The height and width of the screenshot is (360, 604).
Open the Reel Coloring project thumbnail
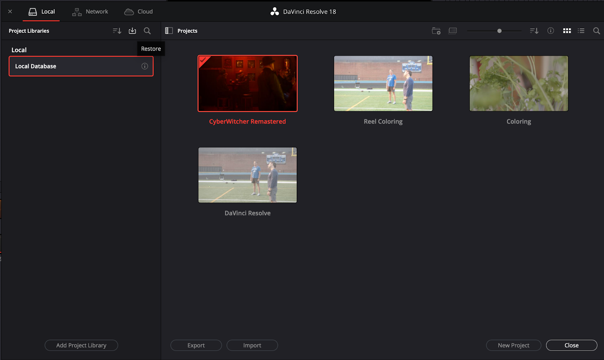pyautogui.click(x=383, y=83)
